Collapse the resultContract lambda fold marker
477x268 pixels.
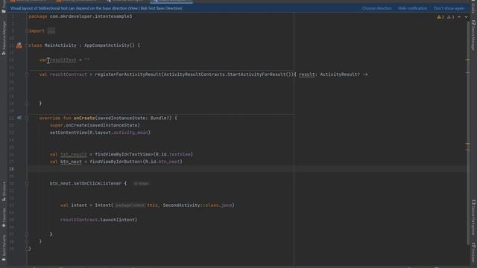27,74
